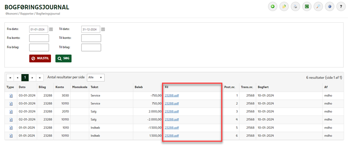Open the blue help icon

click(x=330, y=7)
